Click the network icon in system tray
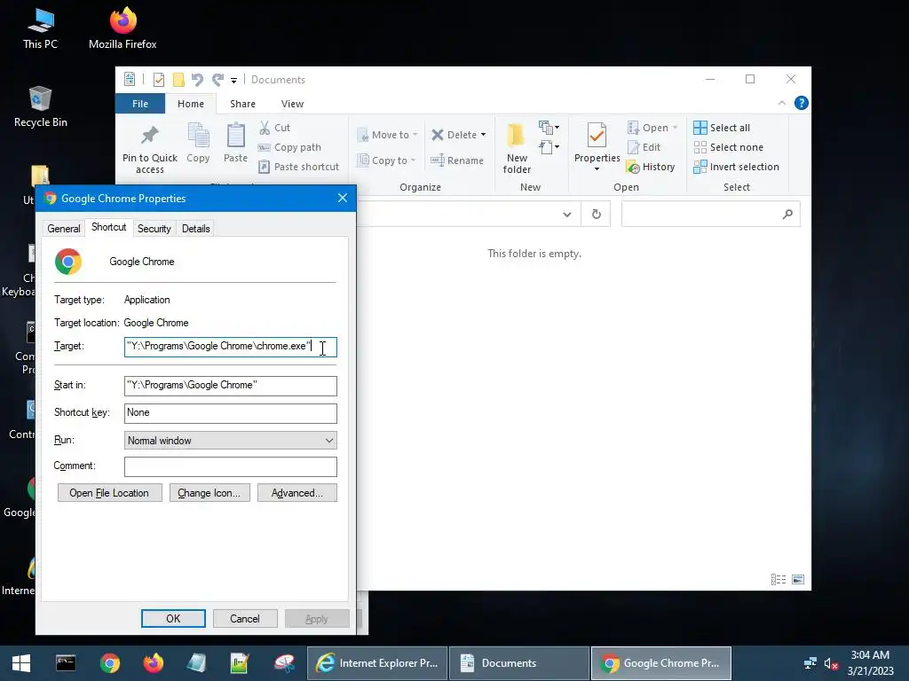Viewport: 909px width, 681px height. click(x=810, y=663)
